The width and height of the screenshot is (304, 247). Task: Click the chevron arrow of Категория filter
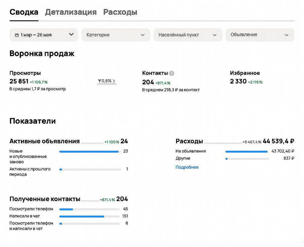tap(143, 35)
